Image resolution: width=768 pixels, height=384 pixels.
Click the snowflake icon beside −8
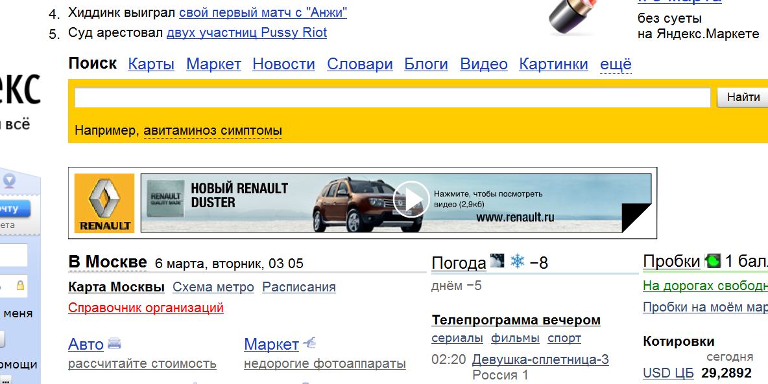pos(517,261)
